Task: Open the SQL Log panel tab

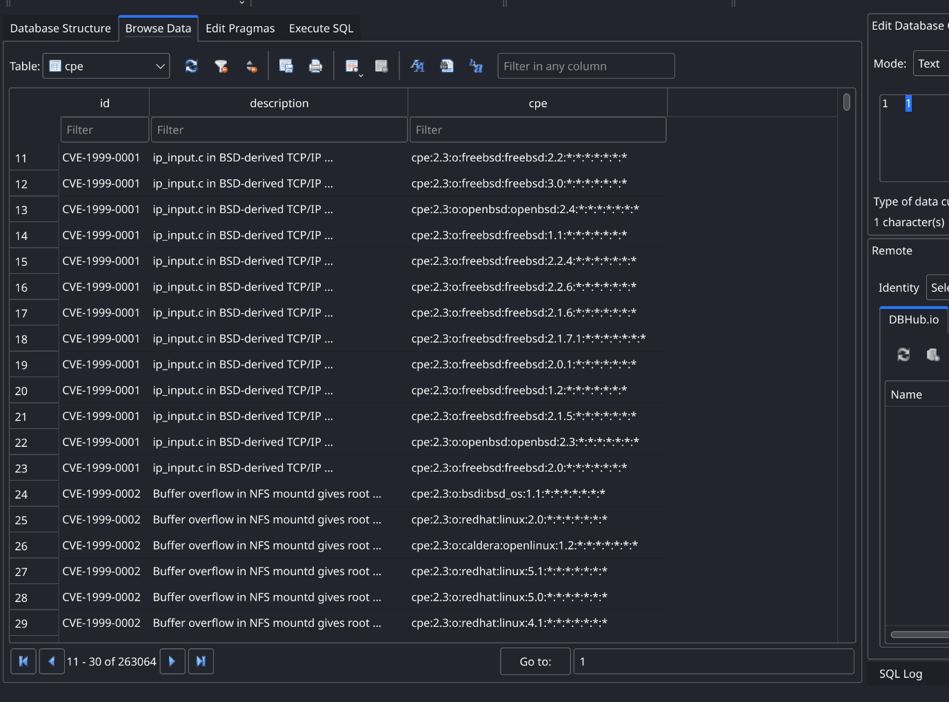Action: click(x=901, y=674)
